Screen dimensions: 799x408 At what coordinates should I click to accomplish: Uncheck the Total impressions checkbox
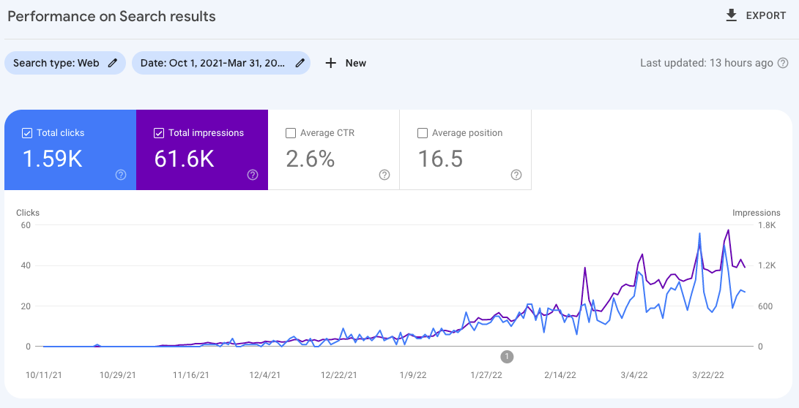point(159,133)
